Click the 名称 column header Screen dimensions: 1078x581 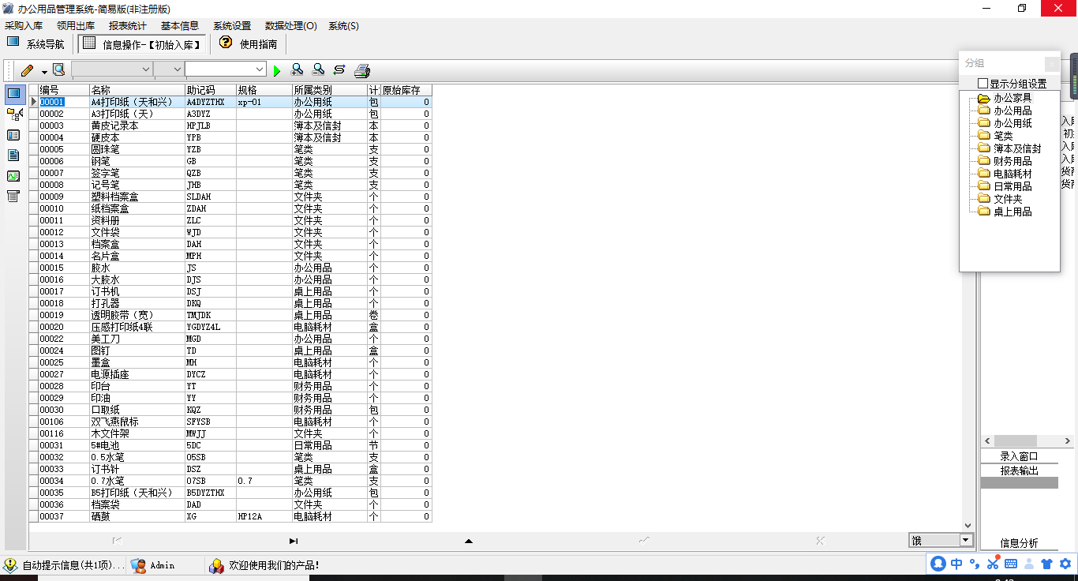tap(137, 90)
